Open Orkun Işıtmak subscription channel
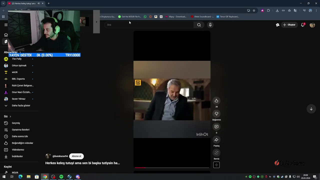320x180 pixels. coord(19,65)
